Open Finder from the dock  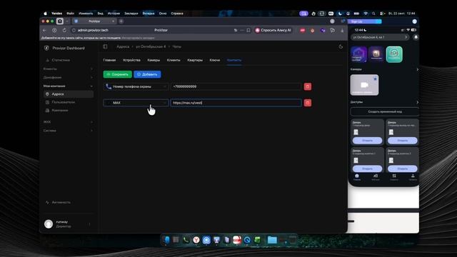click(166, 240)
